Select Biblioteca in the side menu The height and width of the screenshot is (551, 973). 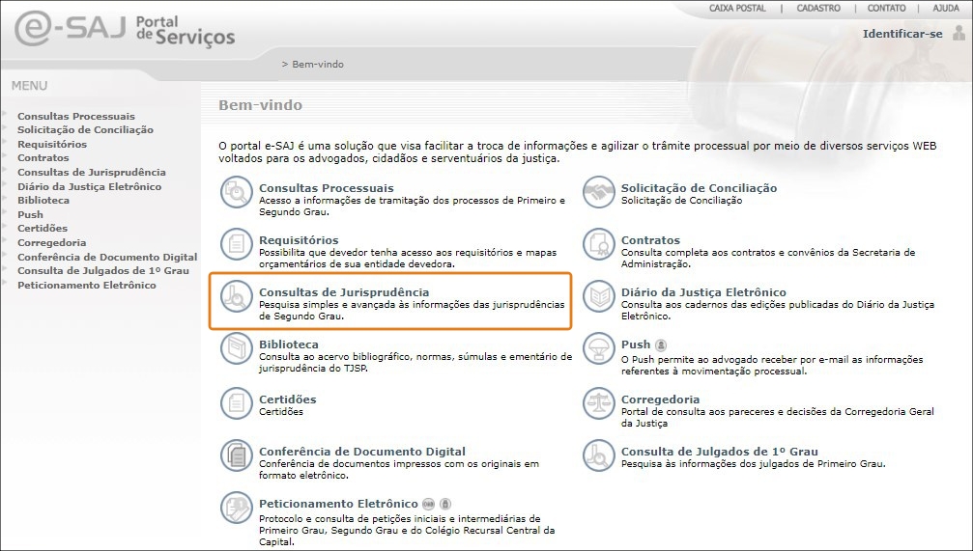point(43,200)
